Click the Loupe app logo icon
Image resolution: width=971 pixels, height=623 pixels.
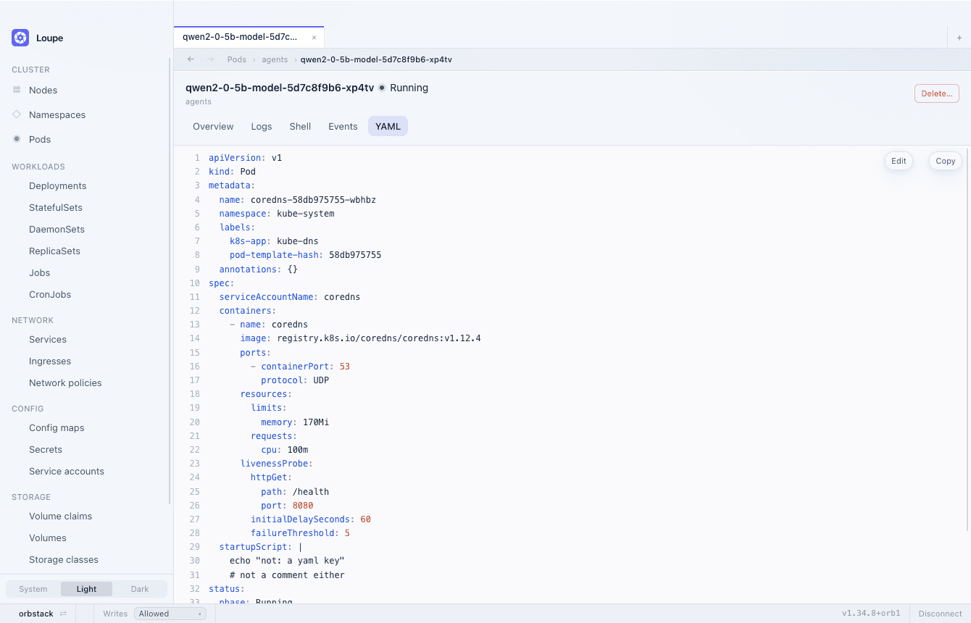(20, 38)
